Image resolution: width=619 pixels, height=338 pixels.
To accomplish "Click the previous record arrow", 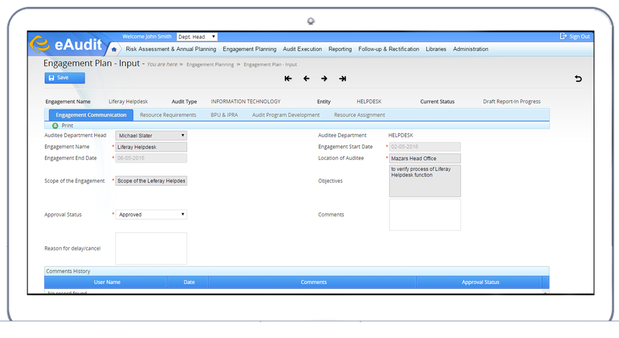I will coord(306,79).
